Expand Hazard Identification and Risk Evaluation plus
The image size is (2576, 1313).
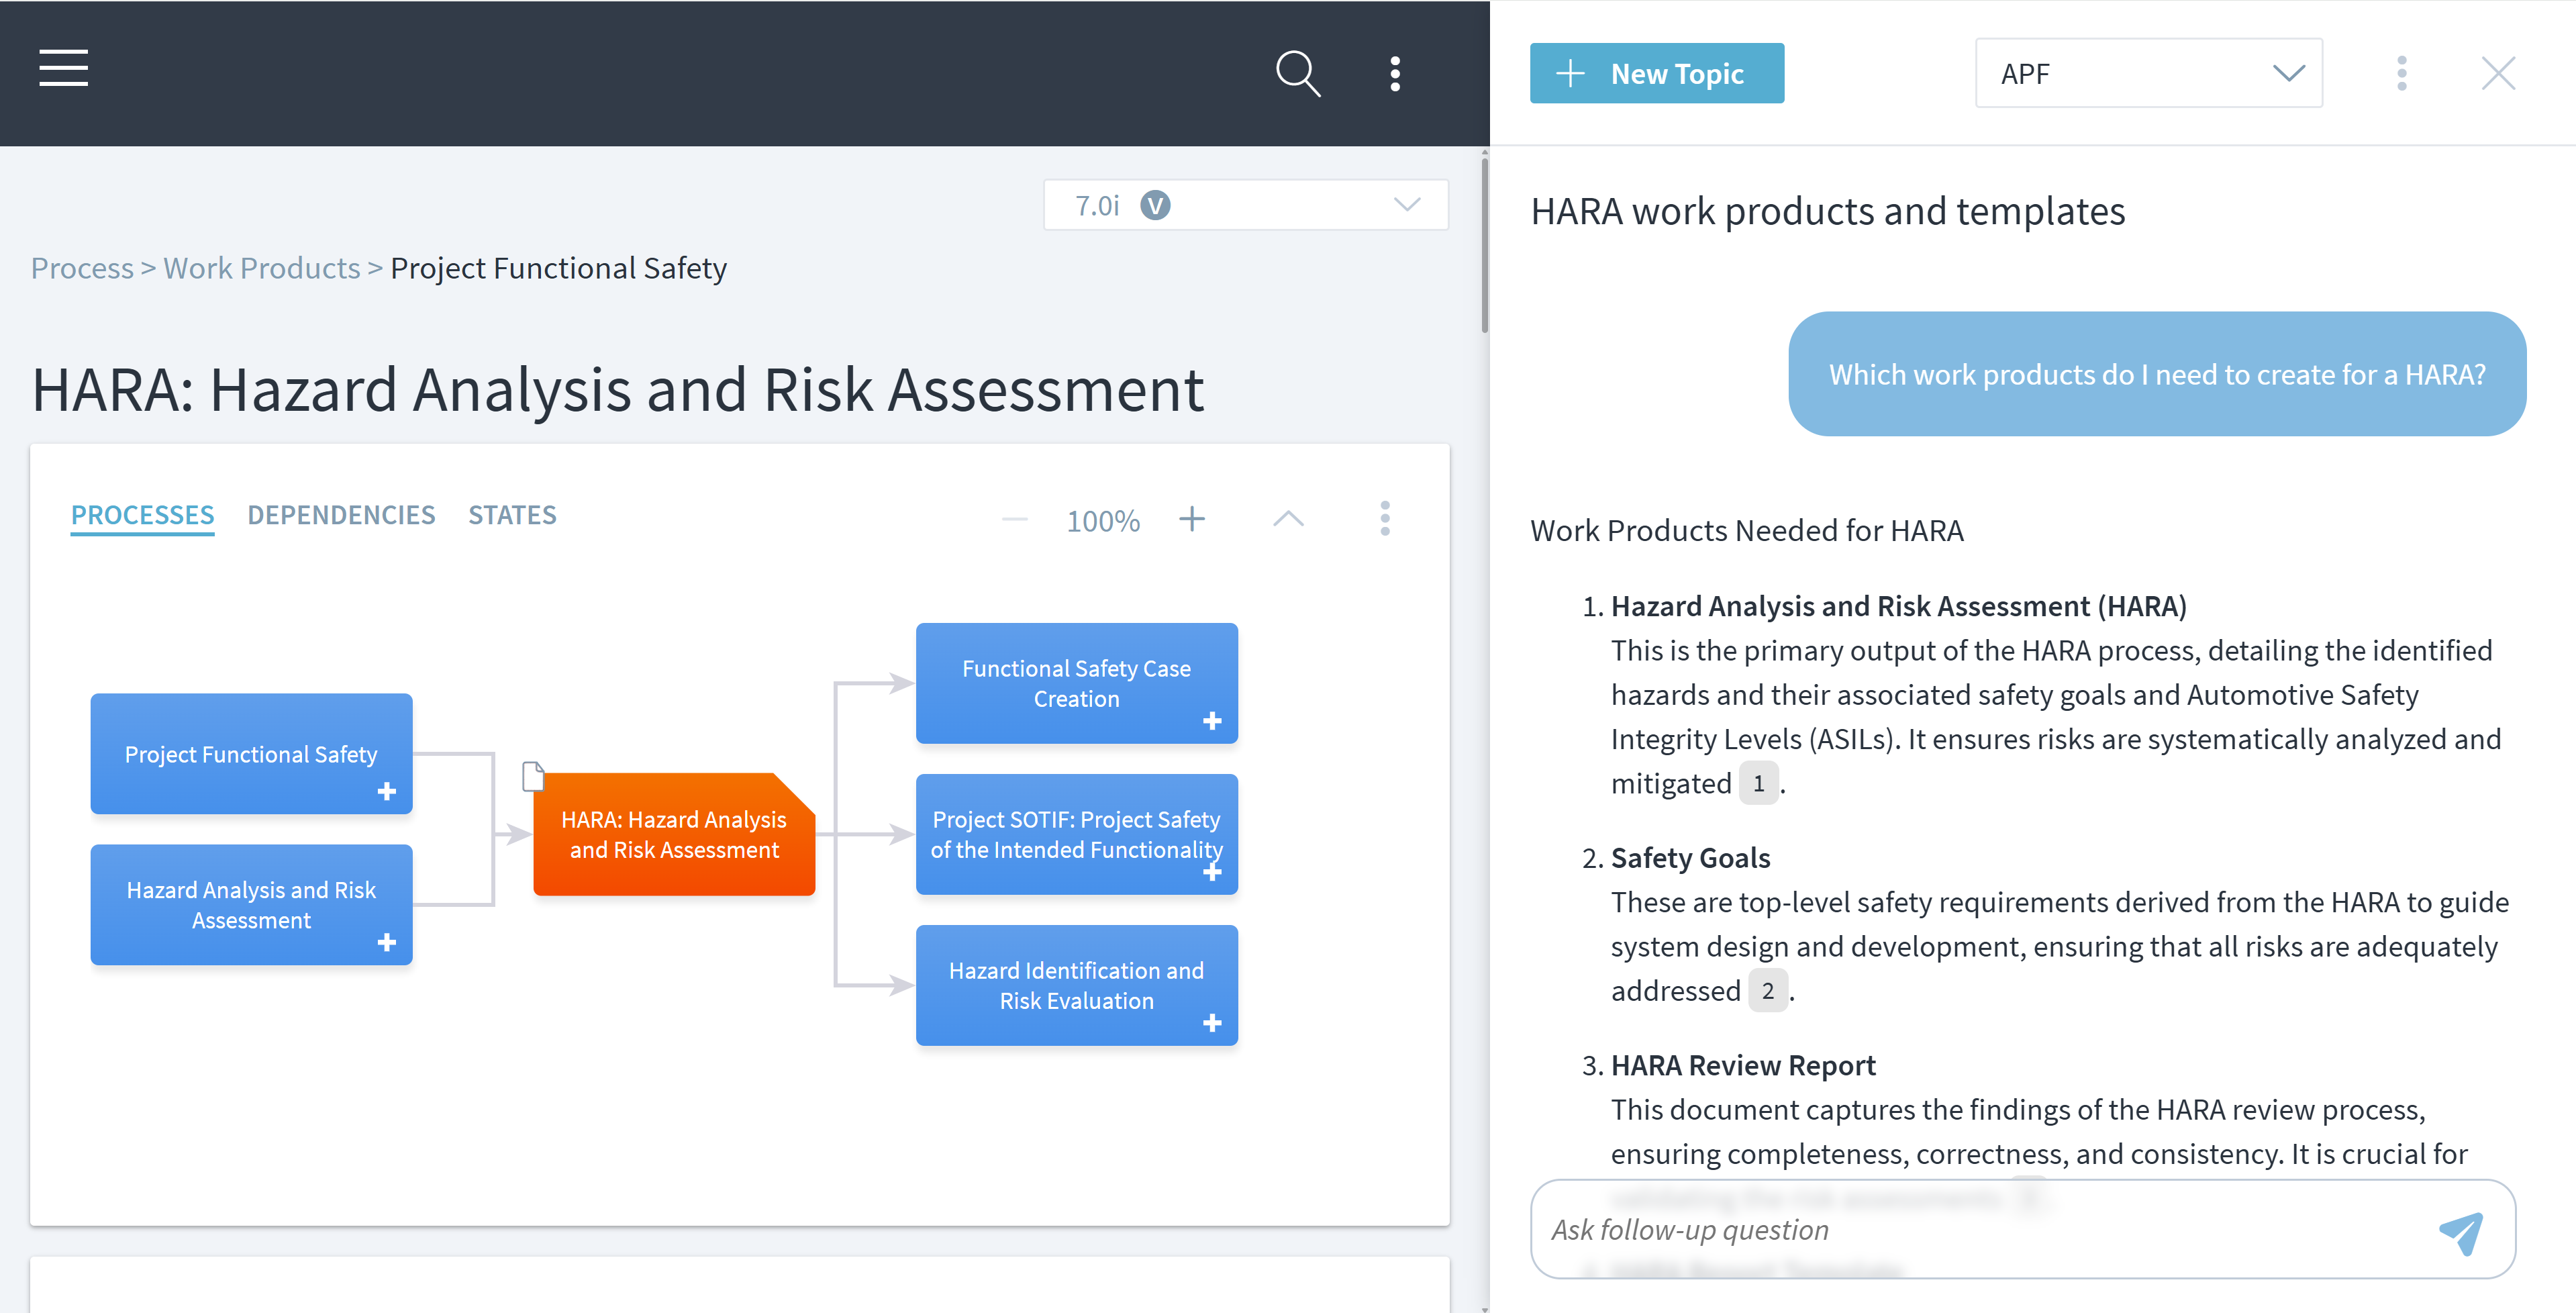[x=1212, y=1023]
